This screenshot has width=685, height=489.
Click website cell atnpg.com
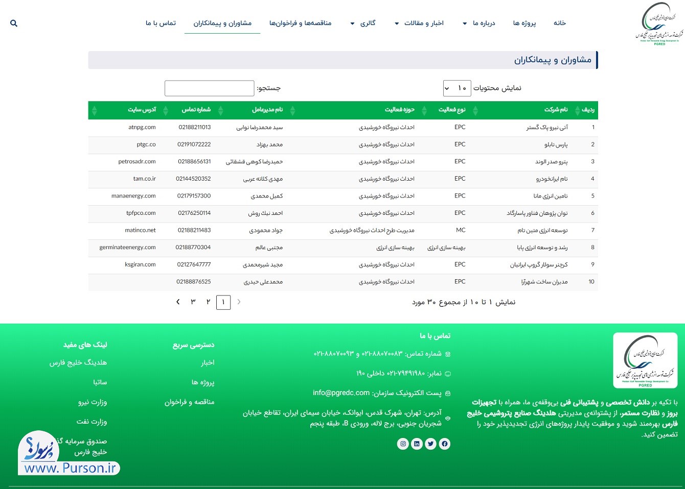(x=142, y=127)
